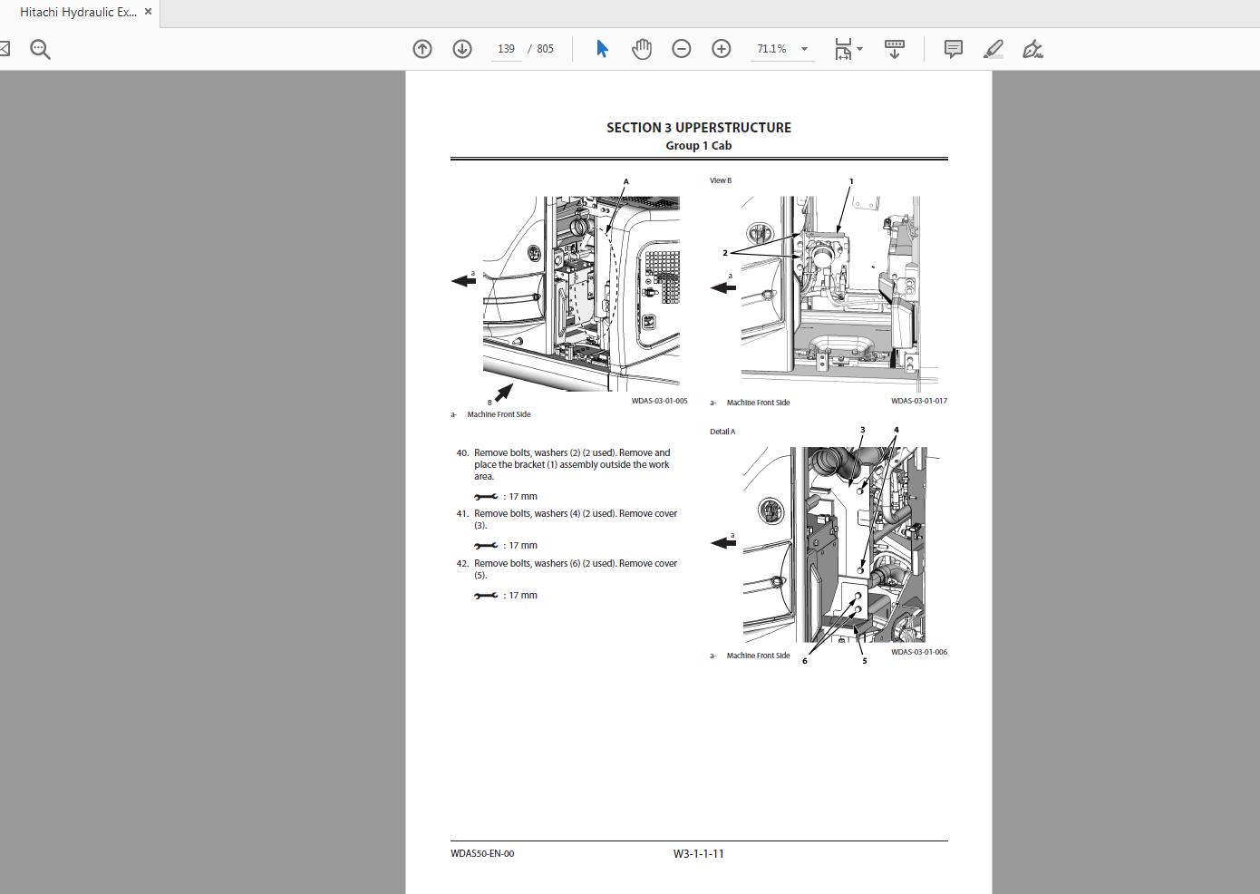Zoom in with the plus button
The image size is (1260, 894).
(x=722, y=49)
